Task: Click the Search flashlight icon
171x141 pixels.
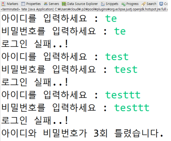Action: pos(143,4)
